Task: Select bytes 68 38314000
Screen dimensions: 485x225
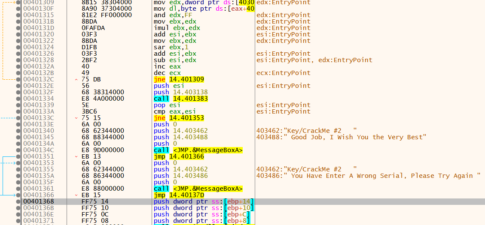Action: (x=103, y=92)
